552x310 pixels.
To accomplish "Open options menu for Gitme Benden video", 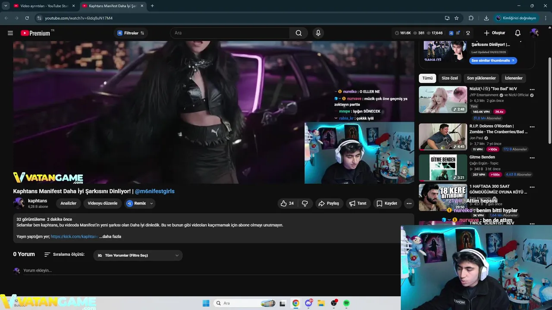I will tap(532, 158).
